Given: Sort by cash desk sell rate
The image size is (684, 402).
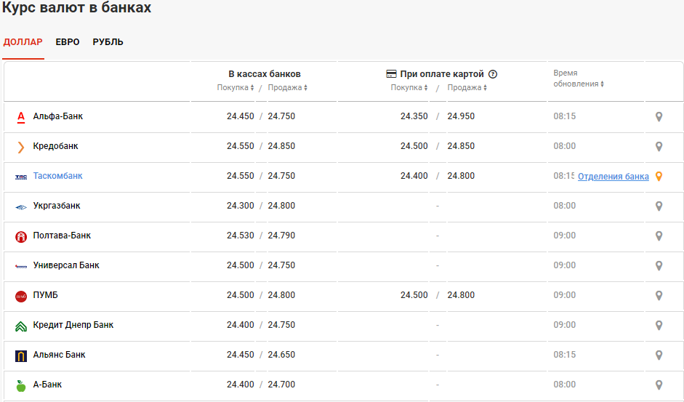Looking at the screenshot, I should [x=288, y=88].
